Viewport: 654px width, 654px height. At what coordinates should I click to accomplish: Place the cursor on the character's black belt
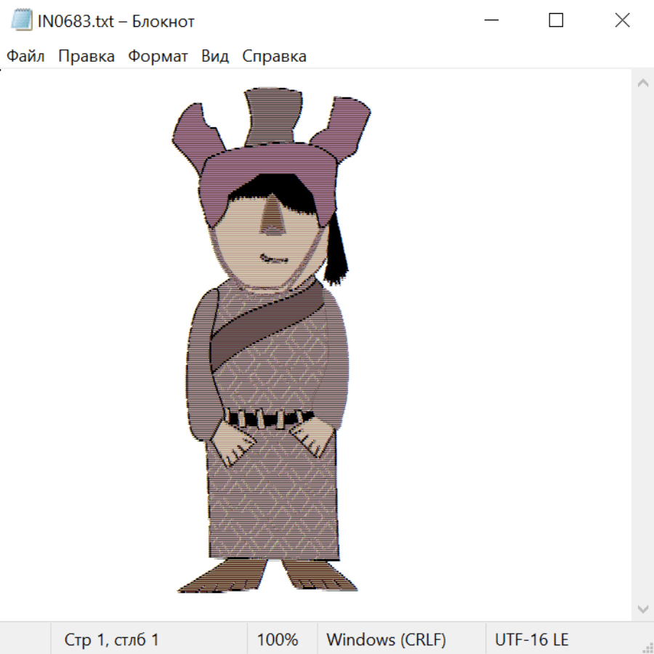pyautogui.click(x=269, y=419)
